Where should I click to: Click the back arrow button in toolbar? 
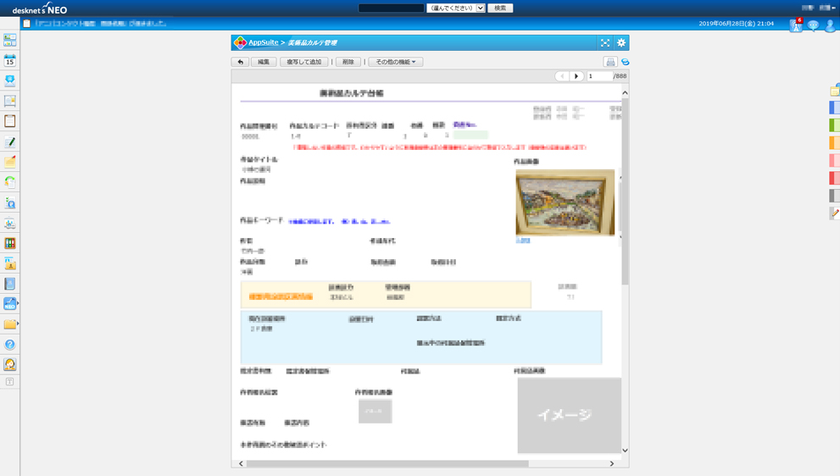tap(240, 62)
